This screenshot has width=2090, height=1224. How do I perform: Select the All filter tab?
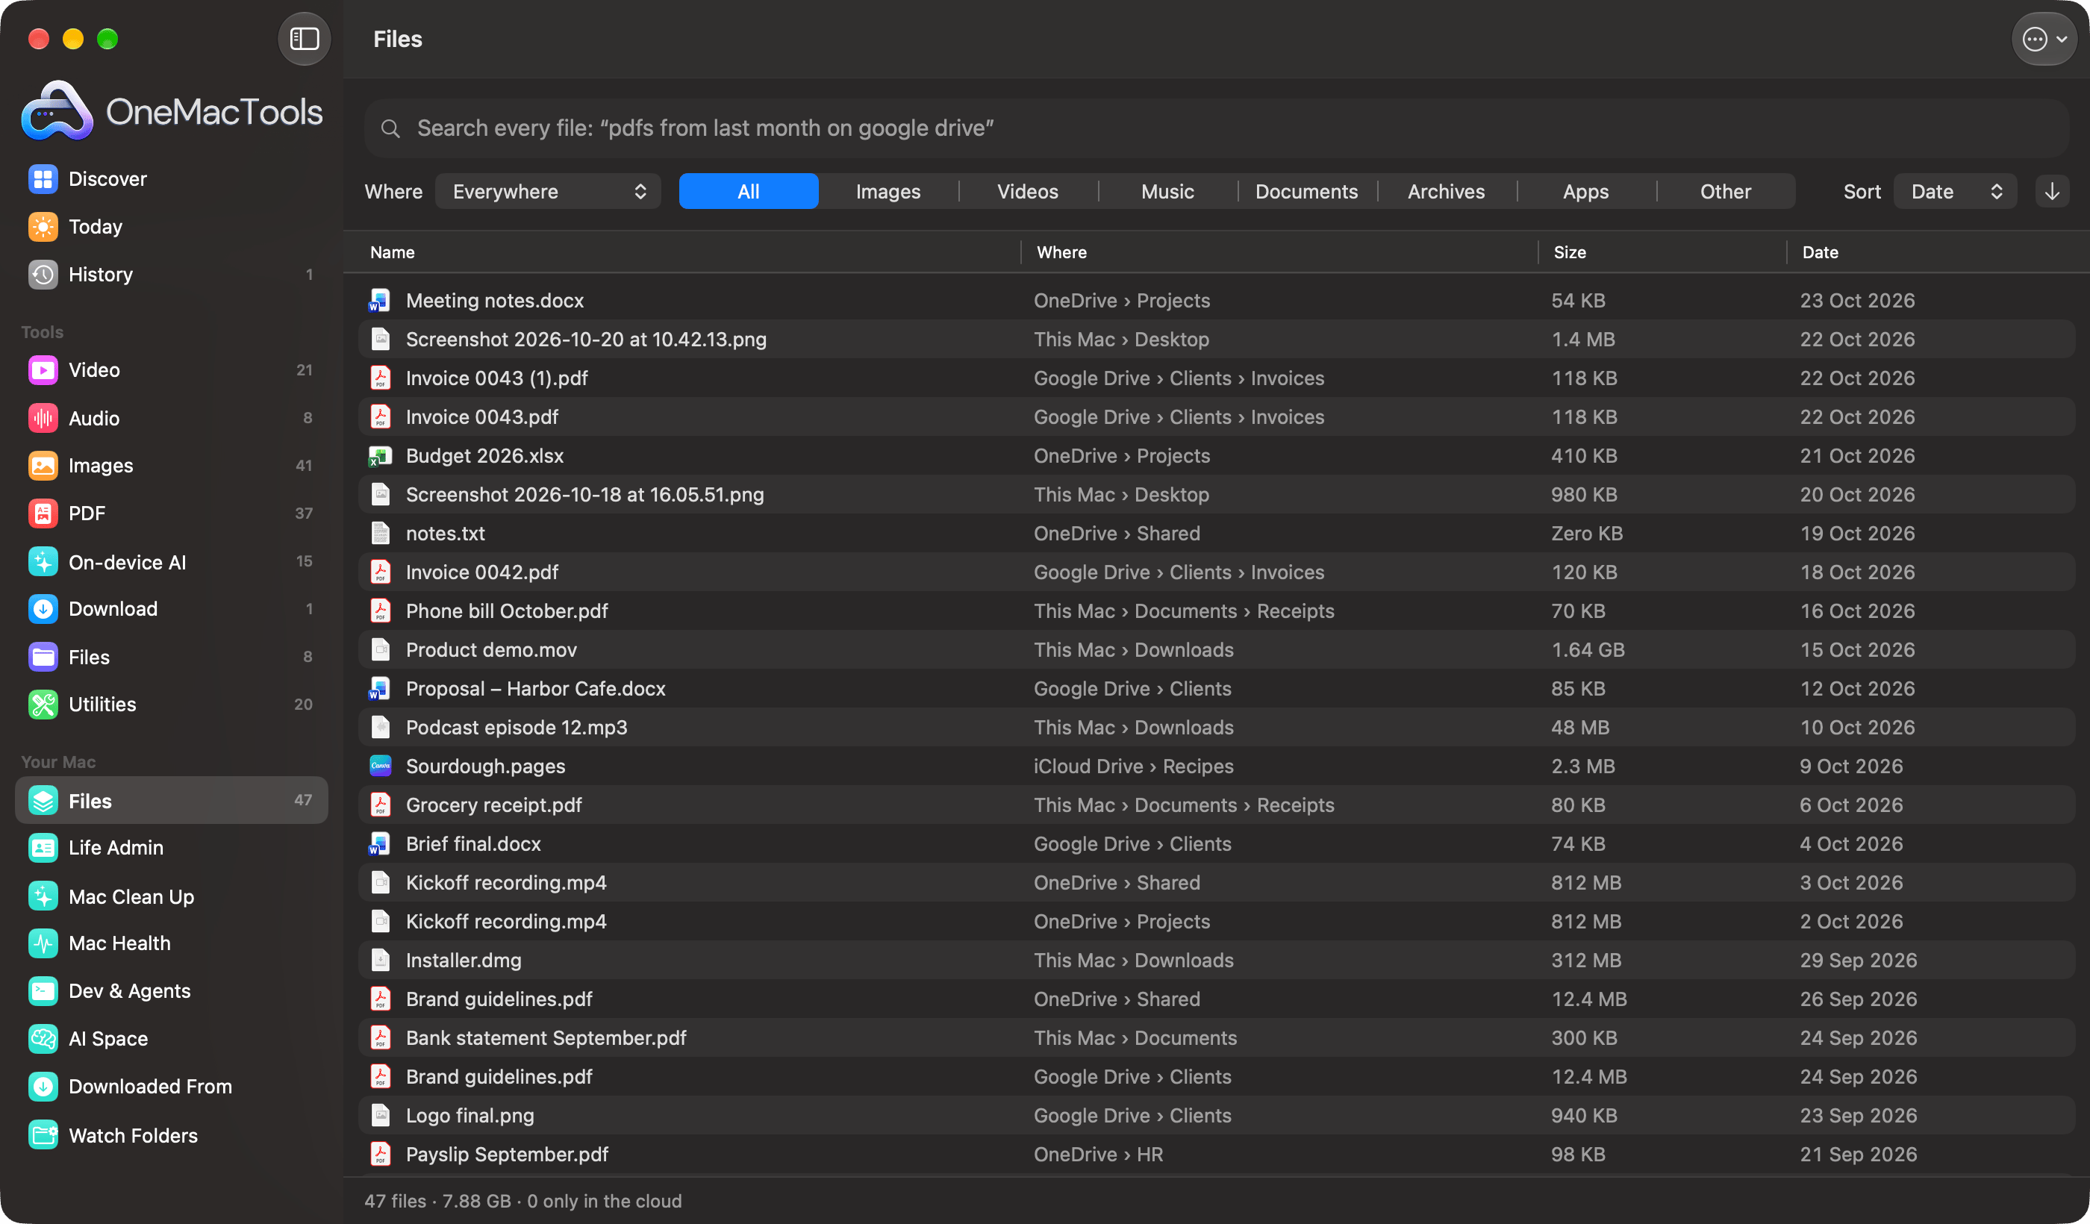748,192
